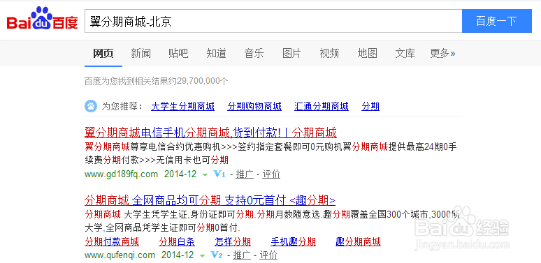Open the 分期付款商城 sublink
This screenshot has width=541, height=263.
point(112,242)
